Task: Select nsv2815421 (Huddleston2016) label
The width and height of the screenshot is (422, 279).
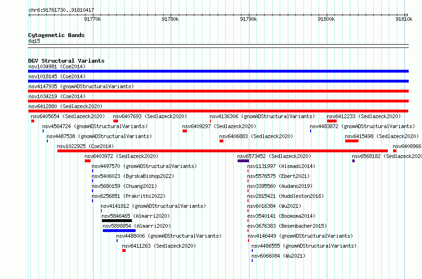Action: [285, 196]
